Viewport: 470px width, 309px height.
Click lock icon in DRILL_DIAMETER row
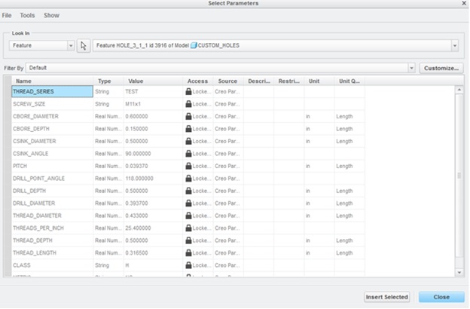[x=188, y=203]
